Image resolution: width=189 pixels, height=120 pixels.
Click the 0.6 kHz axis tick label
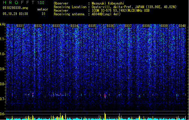pos(3,114)
